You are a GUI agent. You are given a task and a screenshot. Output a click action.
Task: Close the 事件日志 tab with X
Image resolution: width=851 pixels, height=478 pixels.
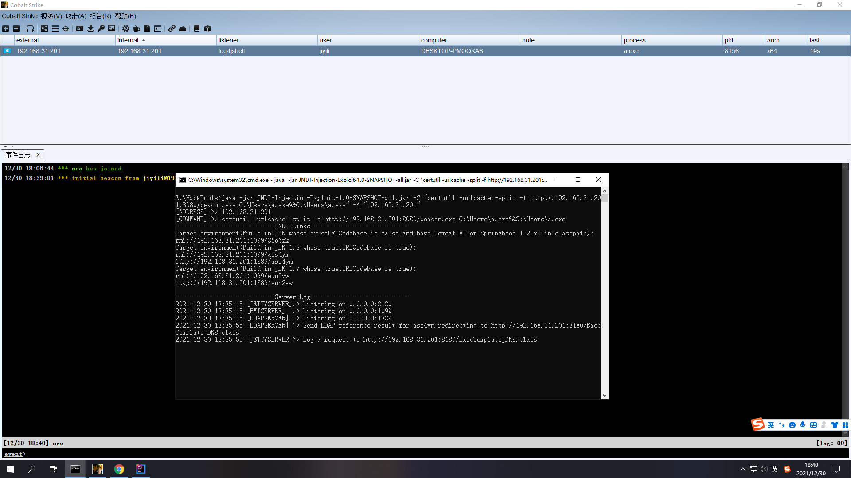tap(38, 155)
